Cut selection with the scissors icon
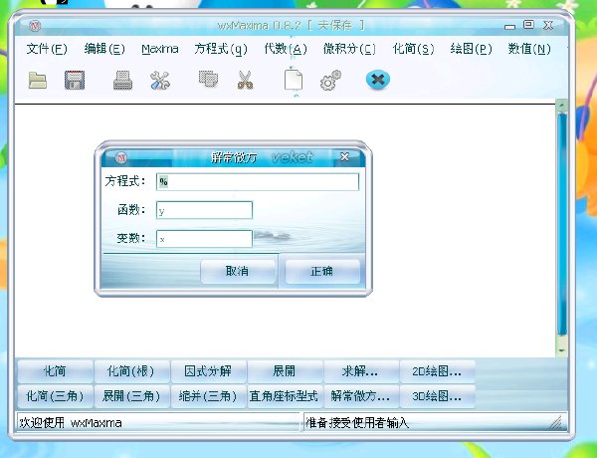 point(245,80)
